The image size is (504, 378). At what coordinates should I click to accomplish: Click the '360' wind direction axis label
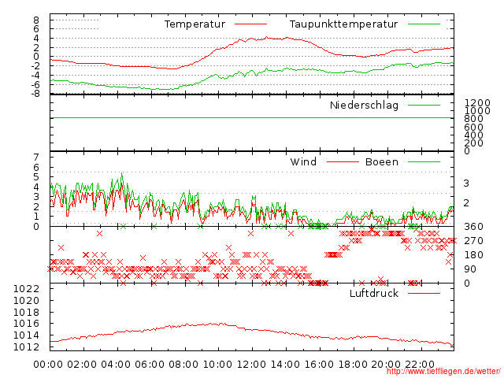pos(474,227)
